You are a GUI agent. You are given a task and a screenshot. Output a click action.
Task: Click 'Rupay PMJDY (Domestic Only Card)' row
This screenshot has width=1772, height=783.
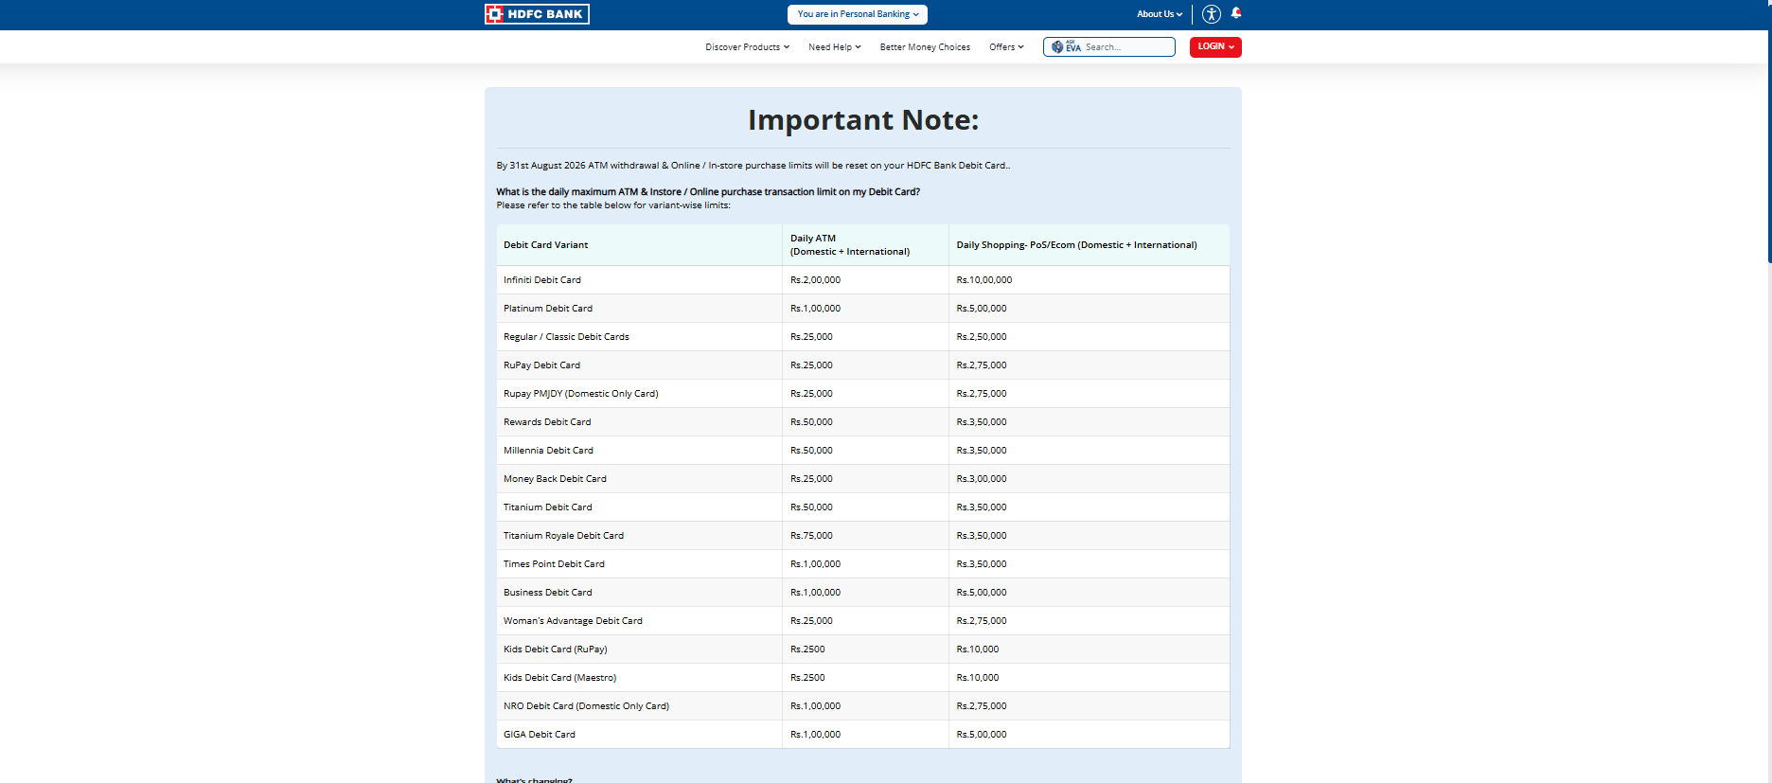coord(580,394)
